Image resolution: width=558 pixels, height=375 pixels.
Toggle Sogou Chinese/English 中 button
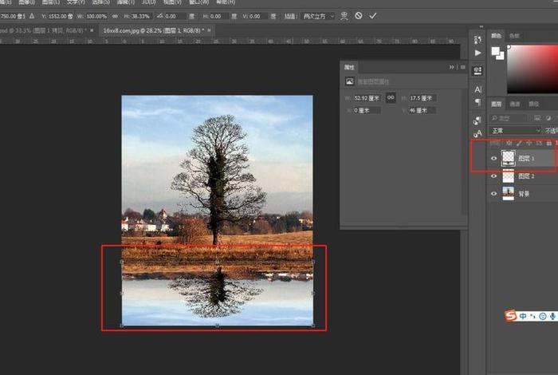pos(523,316)
